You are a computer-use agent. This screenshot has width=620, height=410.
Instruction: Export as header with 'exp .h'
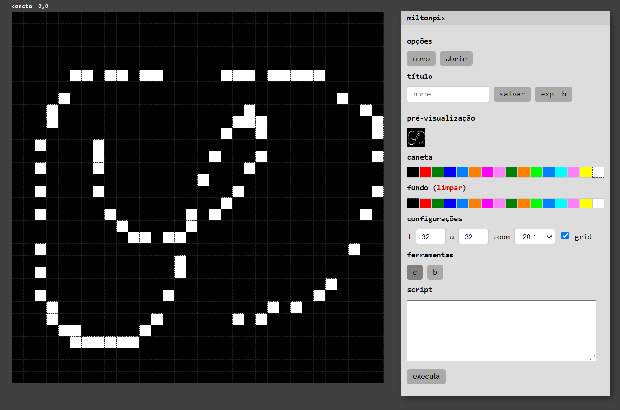[554, 94]
